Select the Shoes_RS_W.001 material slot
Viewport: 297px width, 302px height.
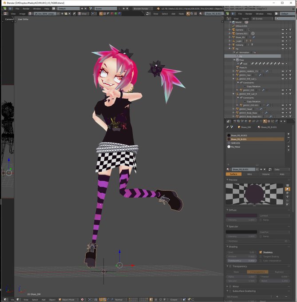pos(255,135)
